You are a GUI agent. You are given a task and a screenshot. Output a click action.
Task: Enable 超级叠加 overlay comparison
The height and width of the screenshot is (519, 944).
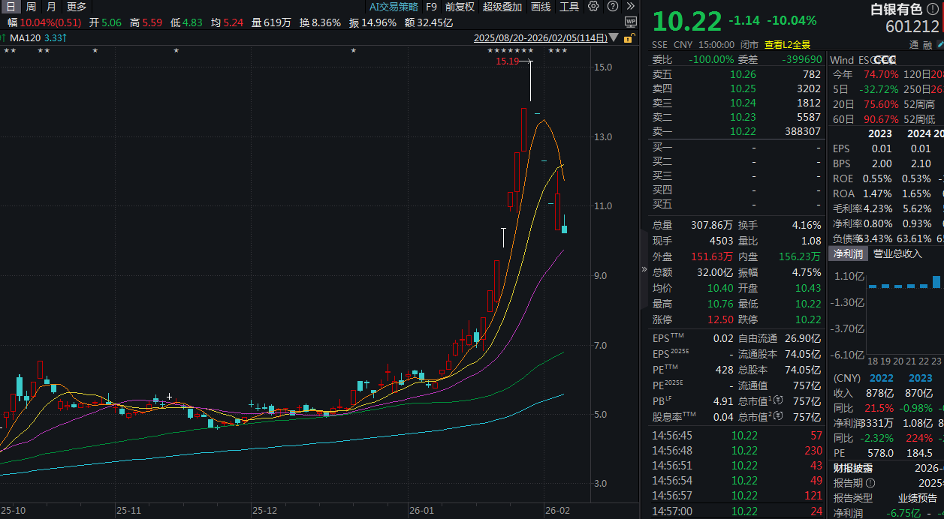click(x=502, y=7)
